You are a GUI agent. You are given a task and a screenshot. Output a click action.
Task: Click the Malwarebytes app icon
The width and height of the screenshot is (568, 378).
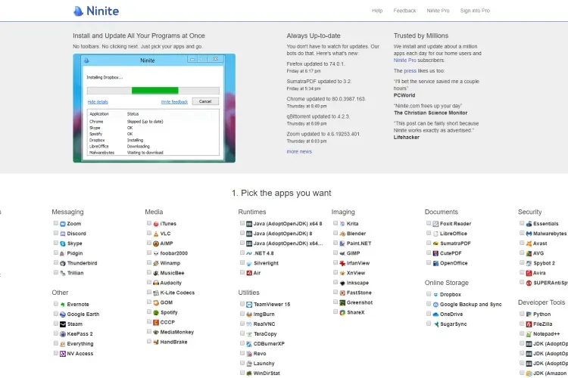point(529,234)
